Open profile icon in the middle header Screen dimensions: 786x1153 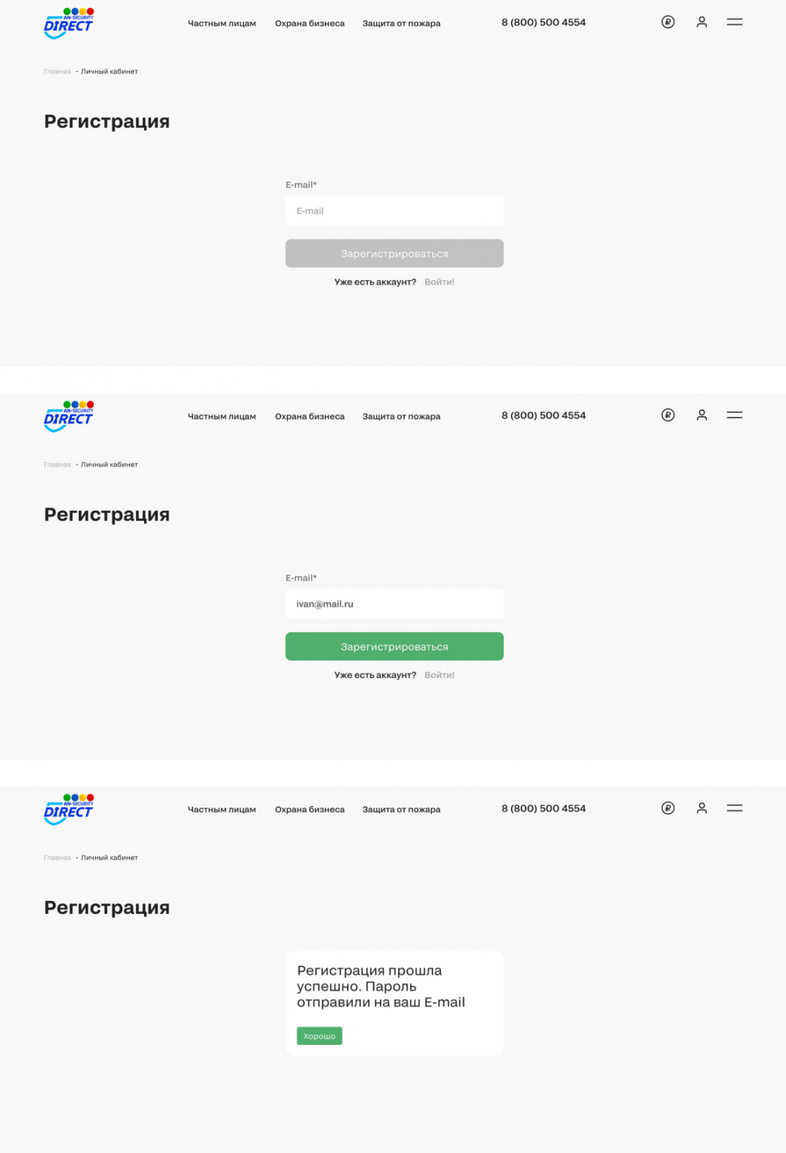(x=702, y=415)
